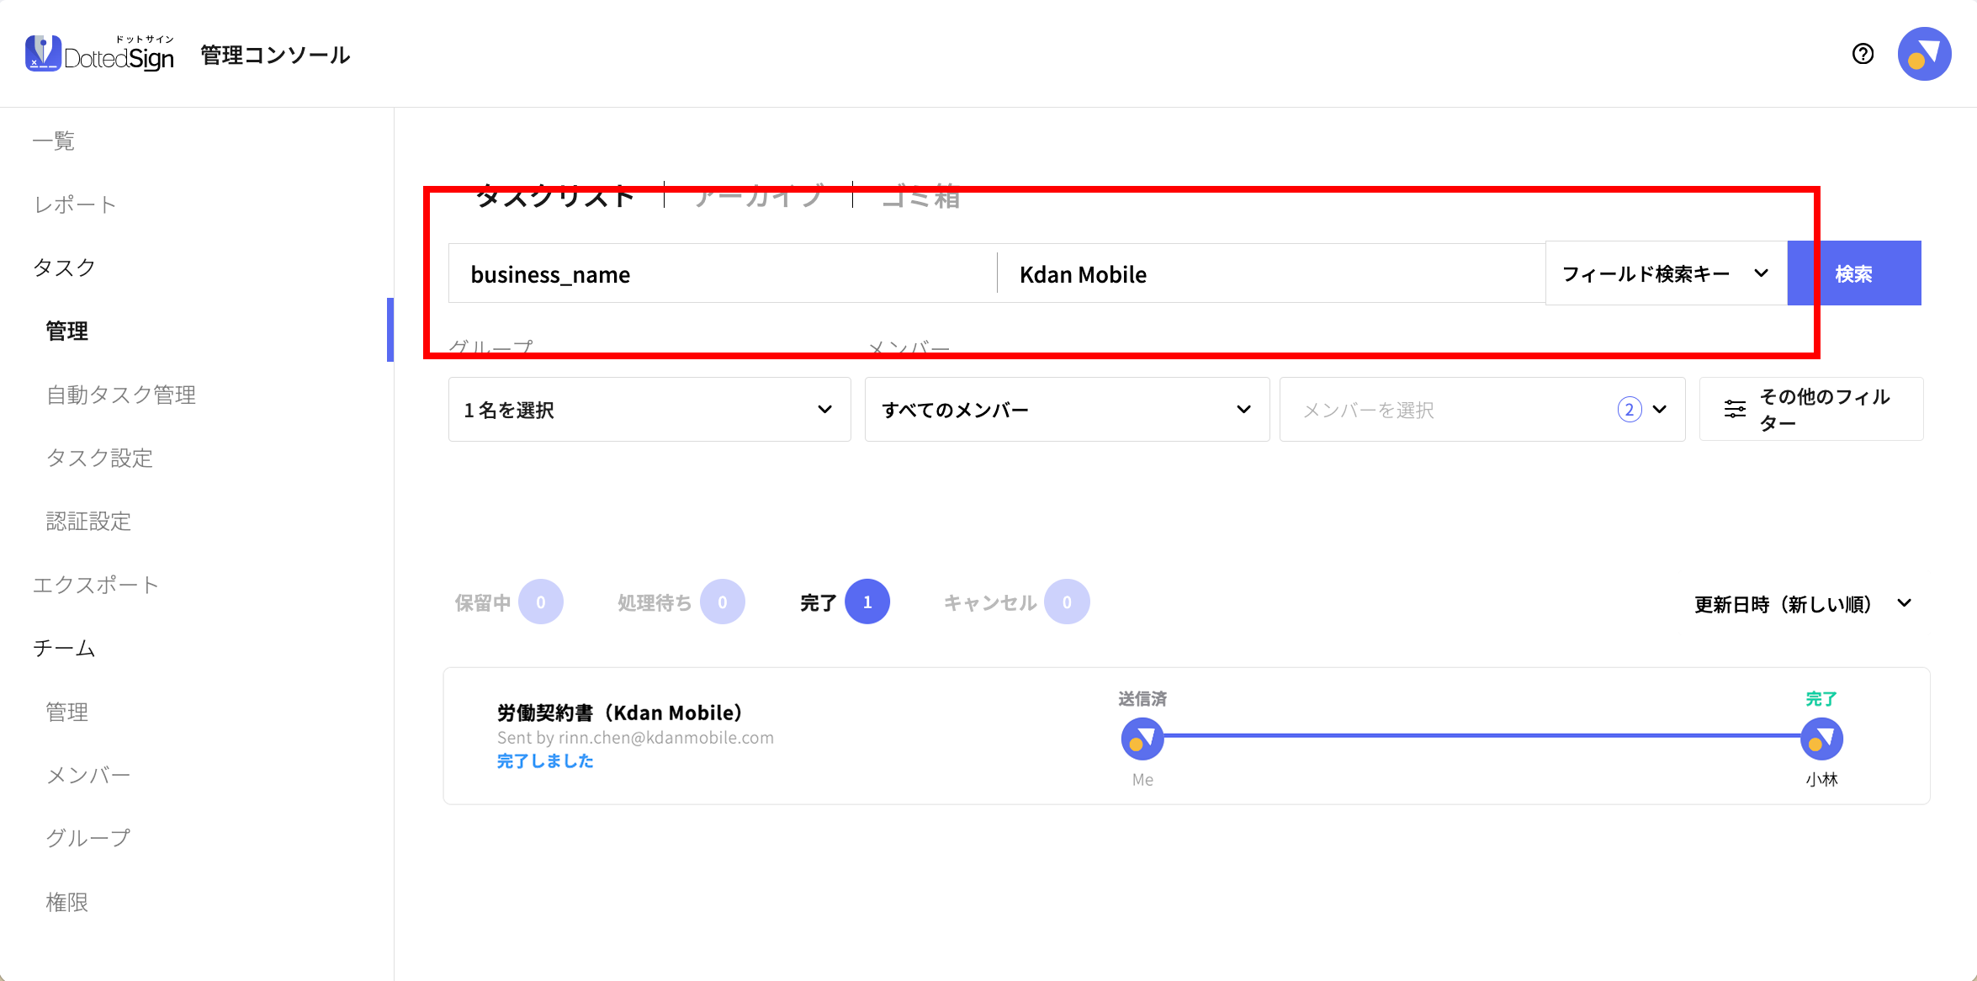Click the chevron in 1 名を選択
The width and height of the screenshot is (1977, 981).
click(x=824, y=410)
